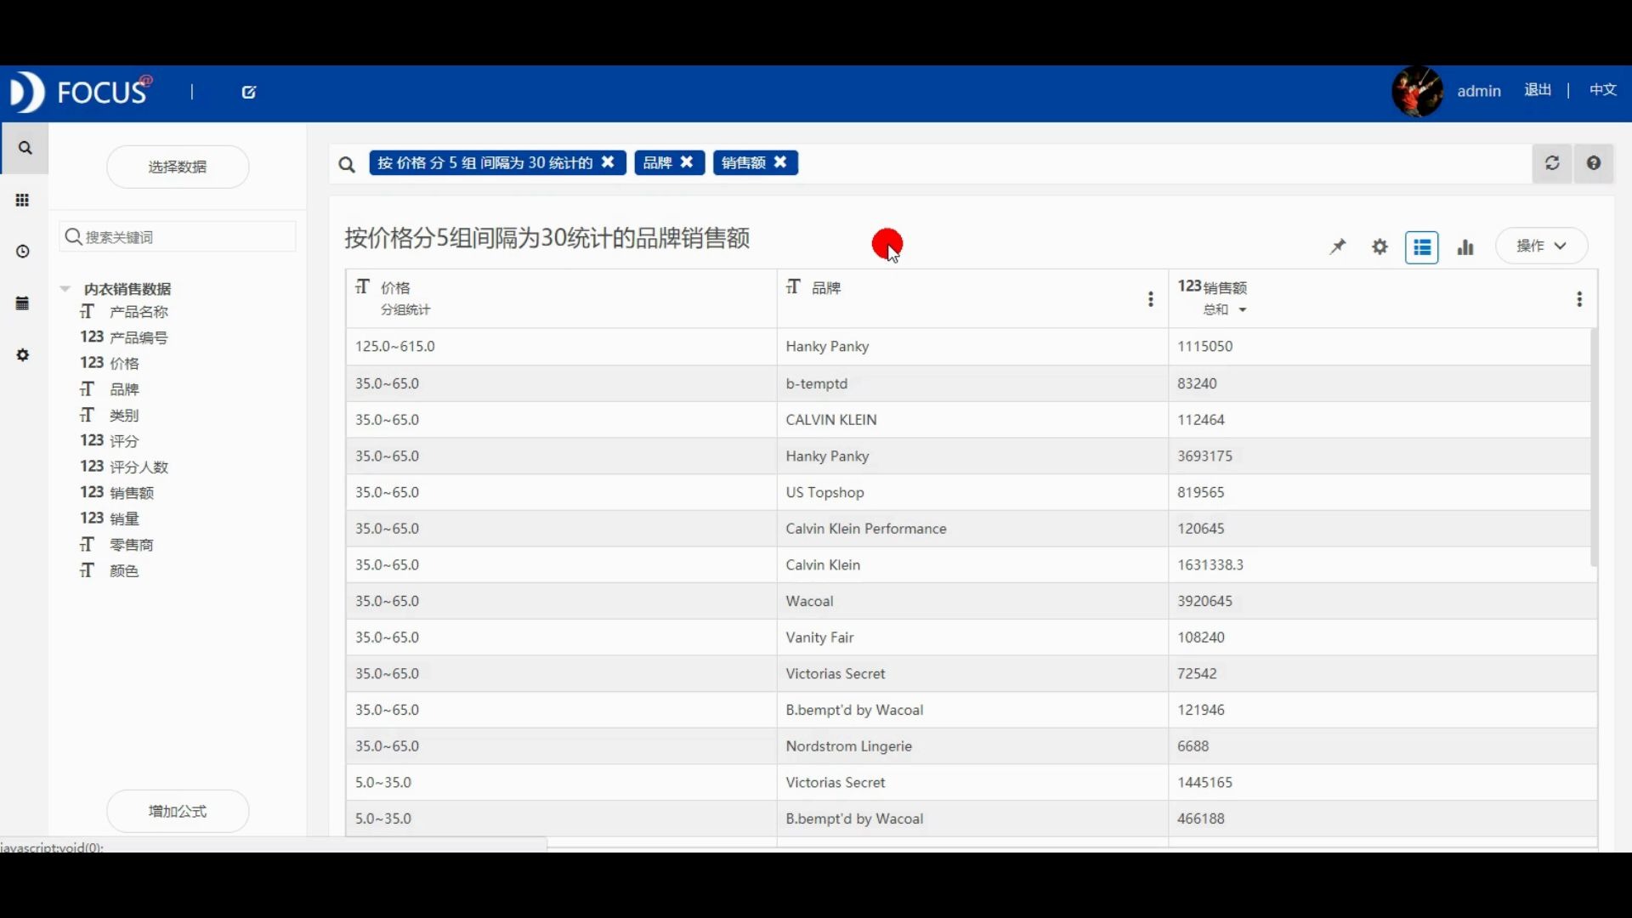Open the 品牌 column options menu

1150,299
